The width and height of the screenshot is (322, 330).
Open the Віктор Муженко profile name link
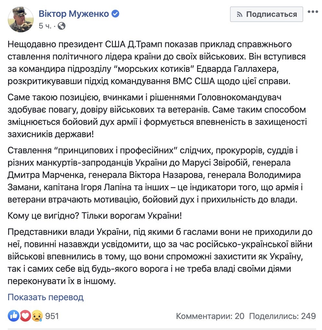coord(75,14)
